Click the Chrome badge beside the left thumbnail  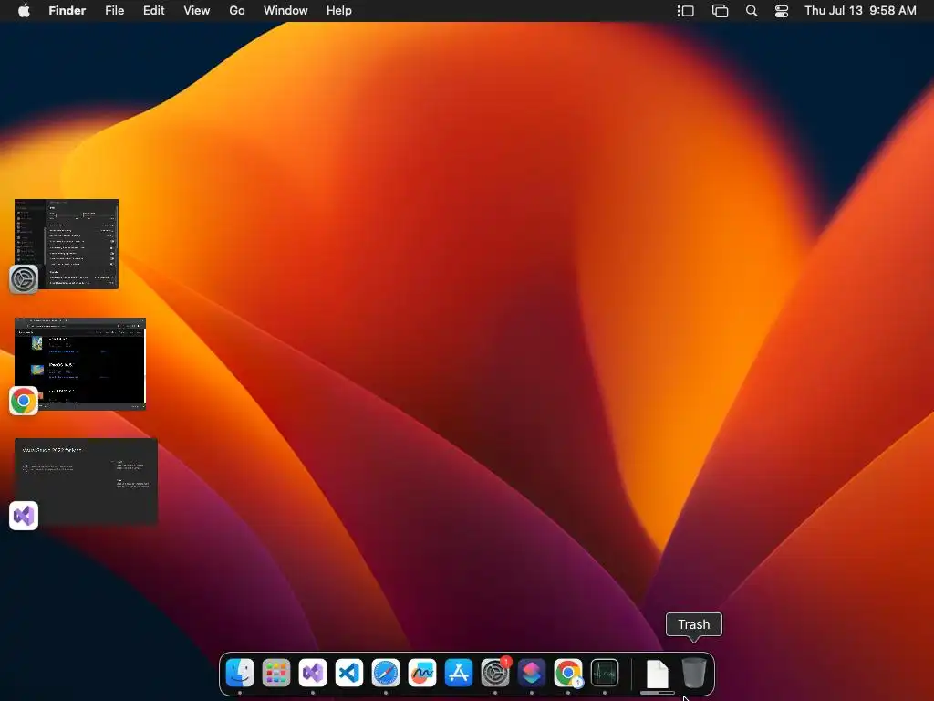point(24,401)
